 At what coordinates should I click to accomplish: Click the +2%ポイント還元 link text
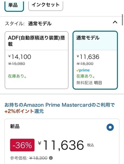tap(24, 111)
